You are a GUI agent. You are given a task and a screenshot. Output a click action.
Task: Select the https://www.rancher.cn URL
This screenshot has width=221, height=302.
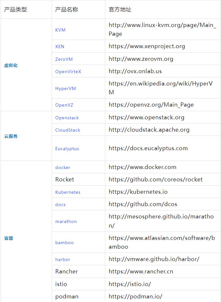(141, 271)
